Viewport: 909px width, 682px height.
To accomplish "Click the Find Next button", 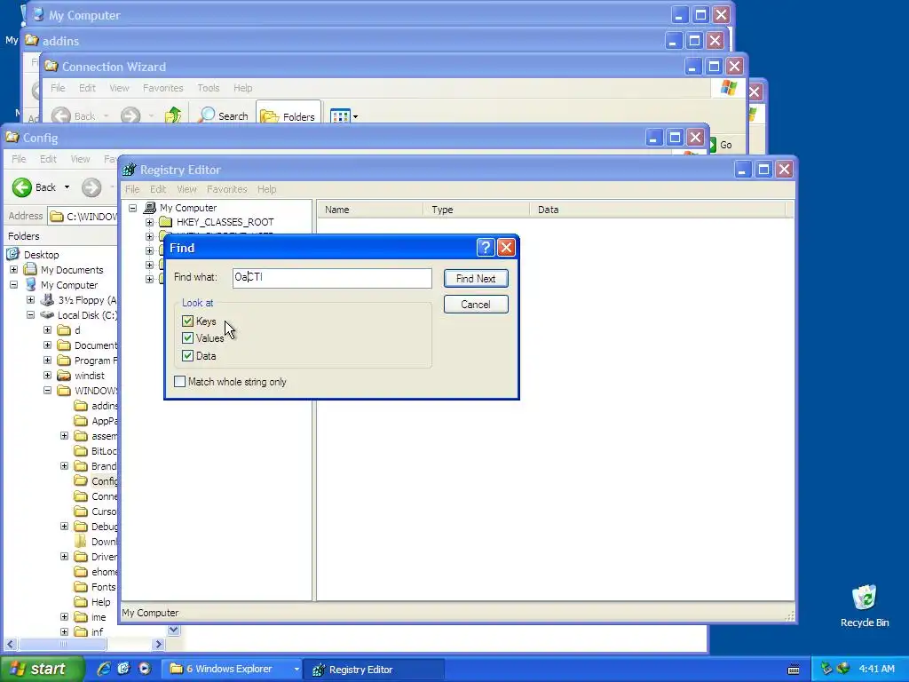I will [x=476, y=278].
